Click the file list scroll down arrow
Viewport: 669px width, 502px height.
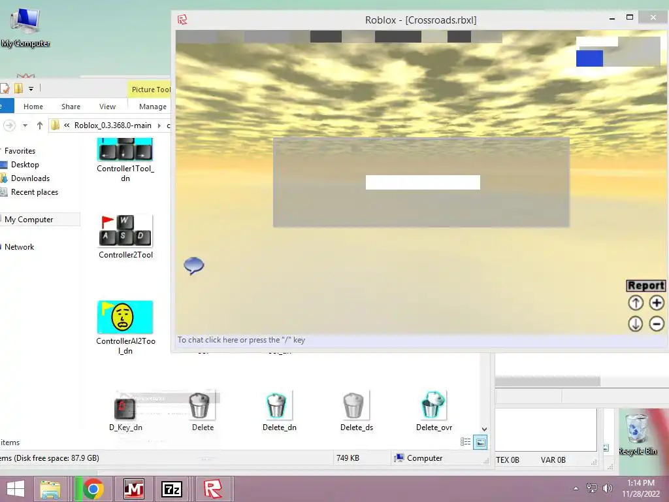point(484,429)
